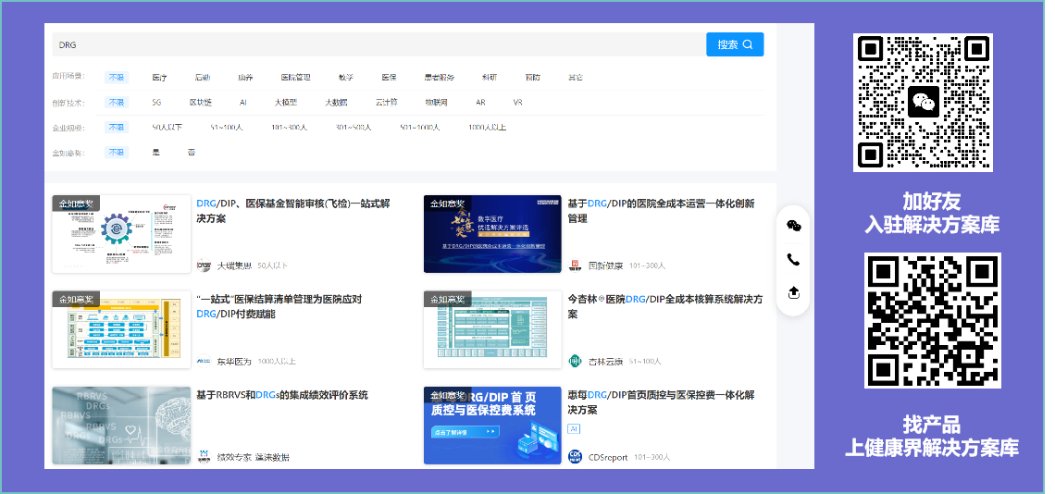Image resolution: width=1055 pixels, height=494 pixels.
Task: Focus the search field containing DRG
Action: coord(379,44)
